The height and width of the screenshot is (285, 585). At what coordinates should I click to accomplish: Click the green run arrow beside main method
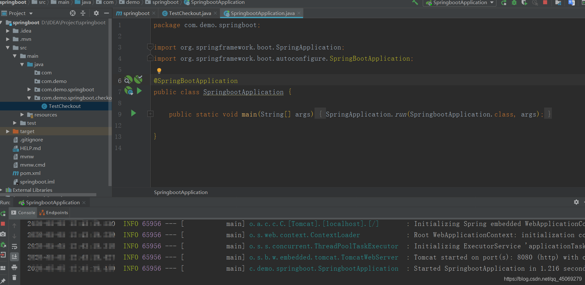[x=134, y=113]
